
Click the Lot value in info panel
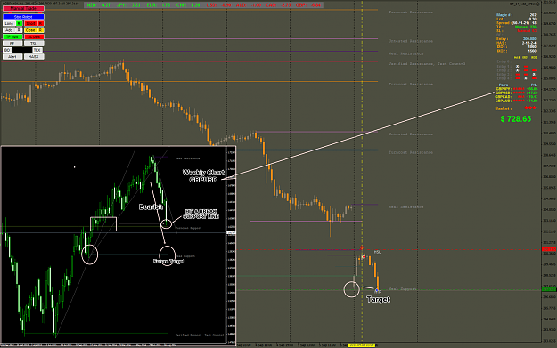[x=532, y=19]
